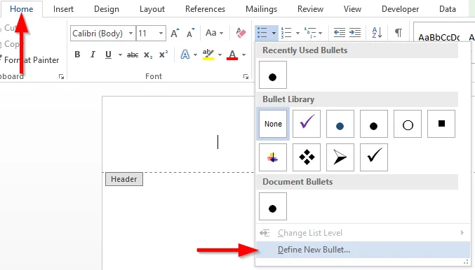
Task: Sort text with the A-Z icon
Action: tap(377, 32)
